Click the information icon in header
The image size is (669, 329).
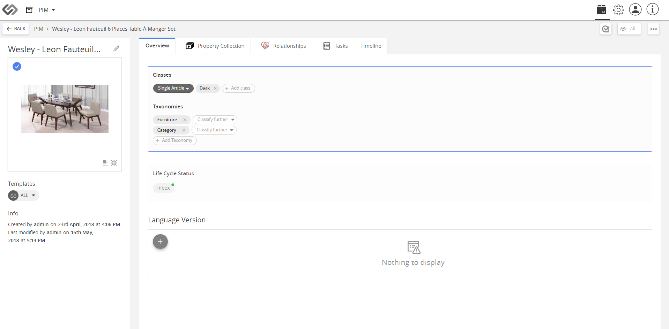652,9
